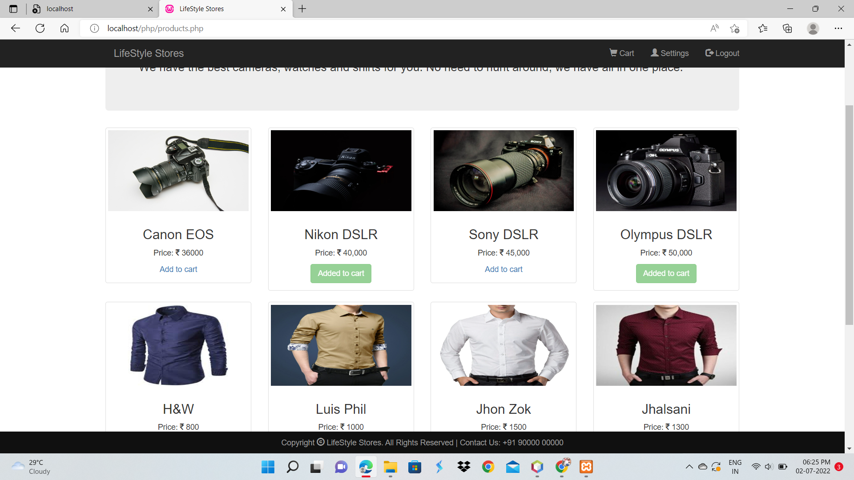The width and height of the screenshot is (854, 480).
Task: Click the site information icon
Action: click(x=94, y=28)
